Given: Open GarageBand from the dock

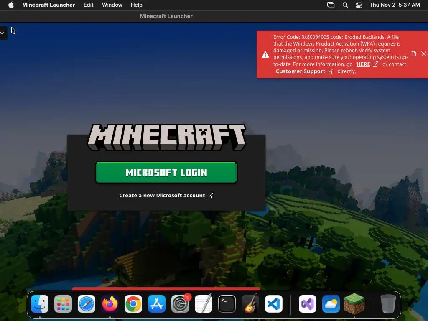Looking at the screenshot, I should [x=250, y=304].
